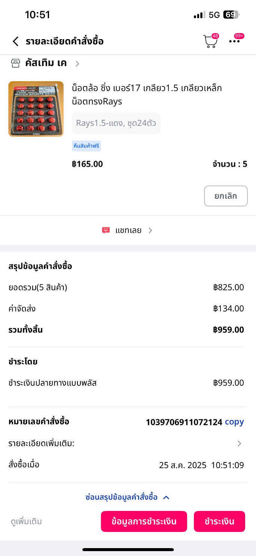Open the คัสเทิม เค store page chevron

click(x=77, y=64)
